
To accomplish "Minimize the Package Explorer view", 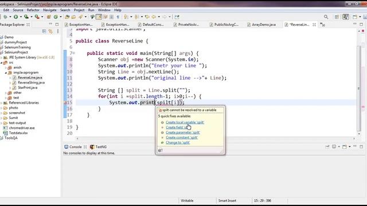I will [x=50, y=24].
